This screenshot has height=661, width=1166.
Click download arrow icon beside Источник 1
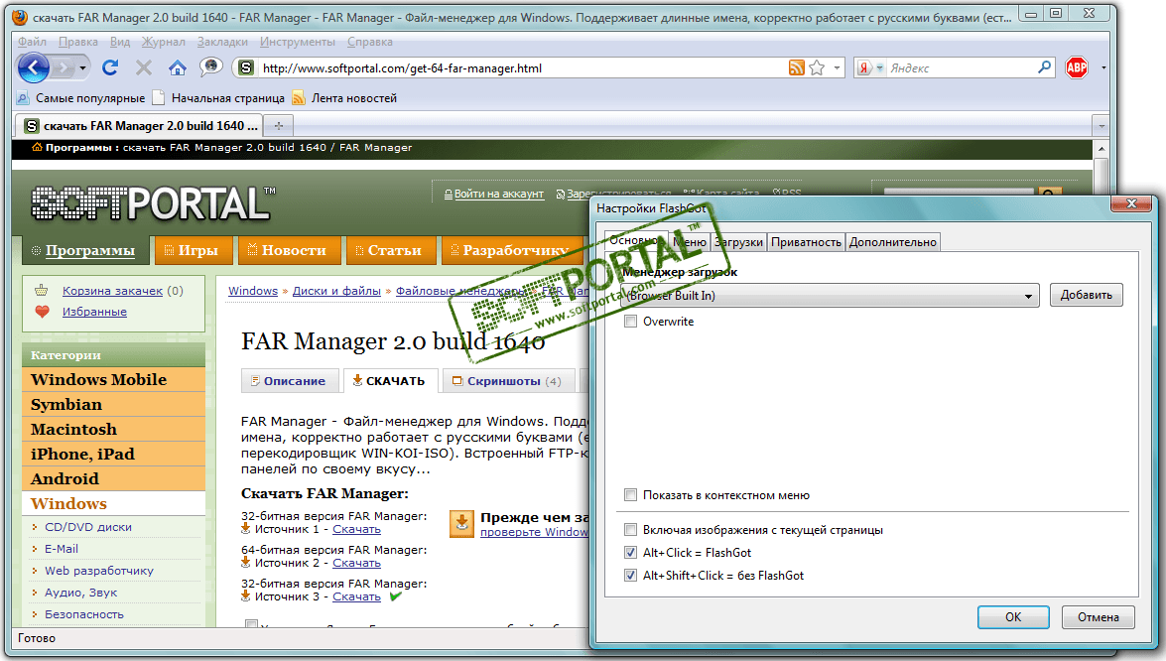246,529
